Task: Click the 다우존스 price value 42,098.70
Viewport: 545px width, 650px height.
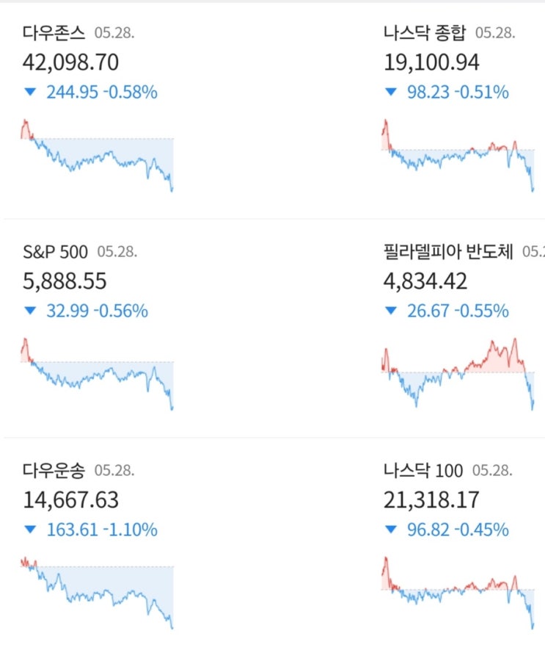Action: tap(71, 62)
